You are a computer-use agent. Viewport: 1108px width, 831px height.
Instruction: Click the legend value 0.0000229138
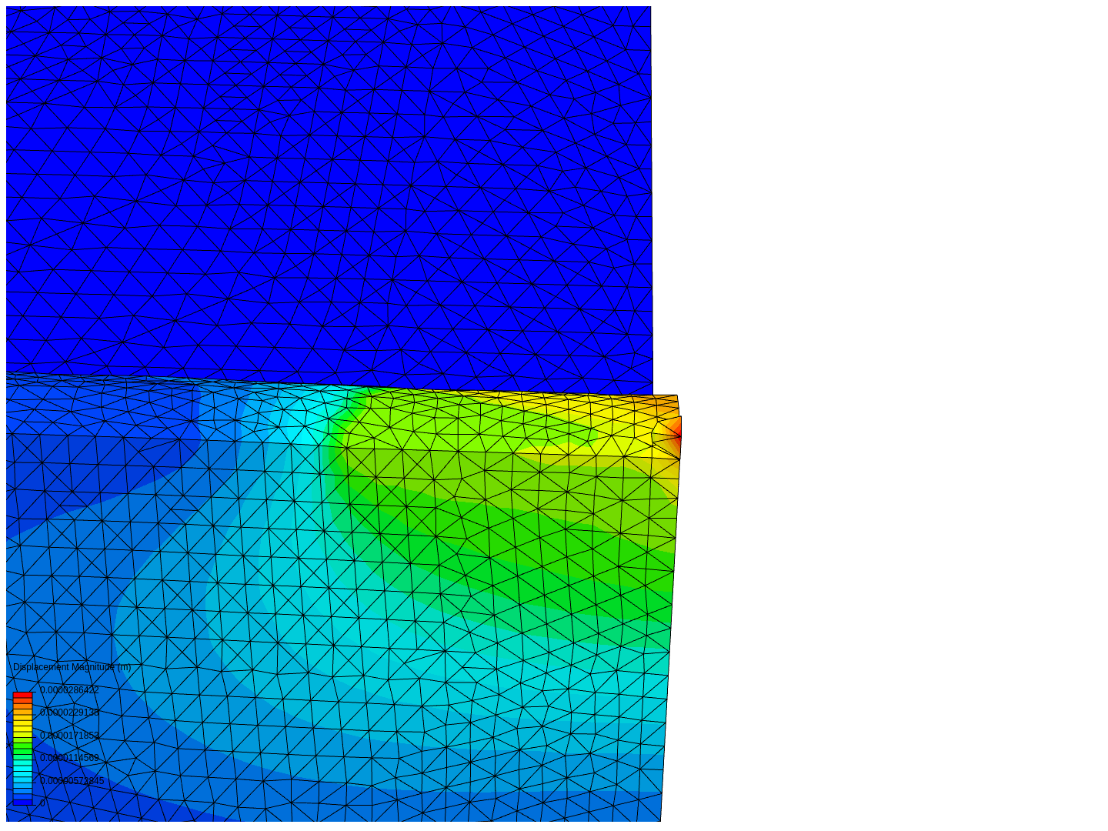(x=69, y=713)
